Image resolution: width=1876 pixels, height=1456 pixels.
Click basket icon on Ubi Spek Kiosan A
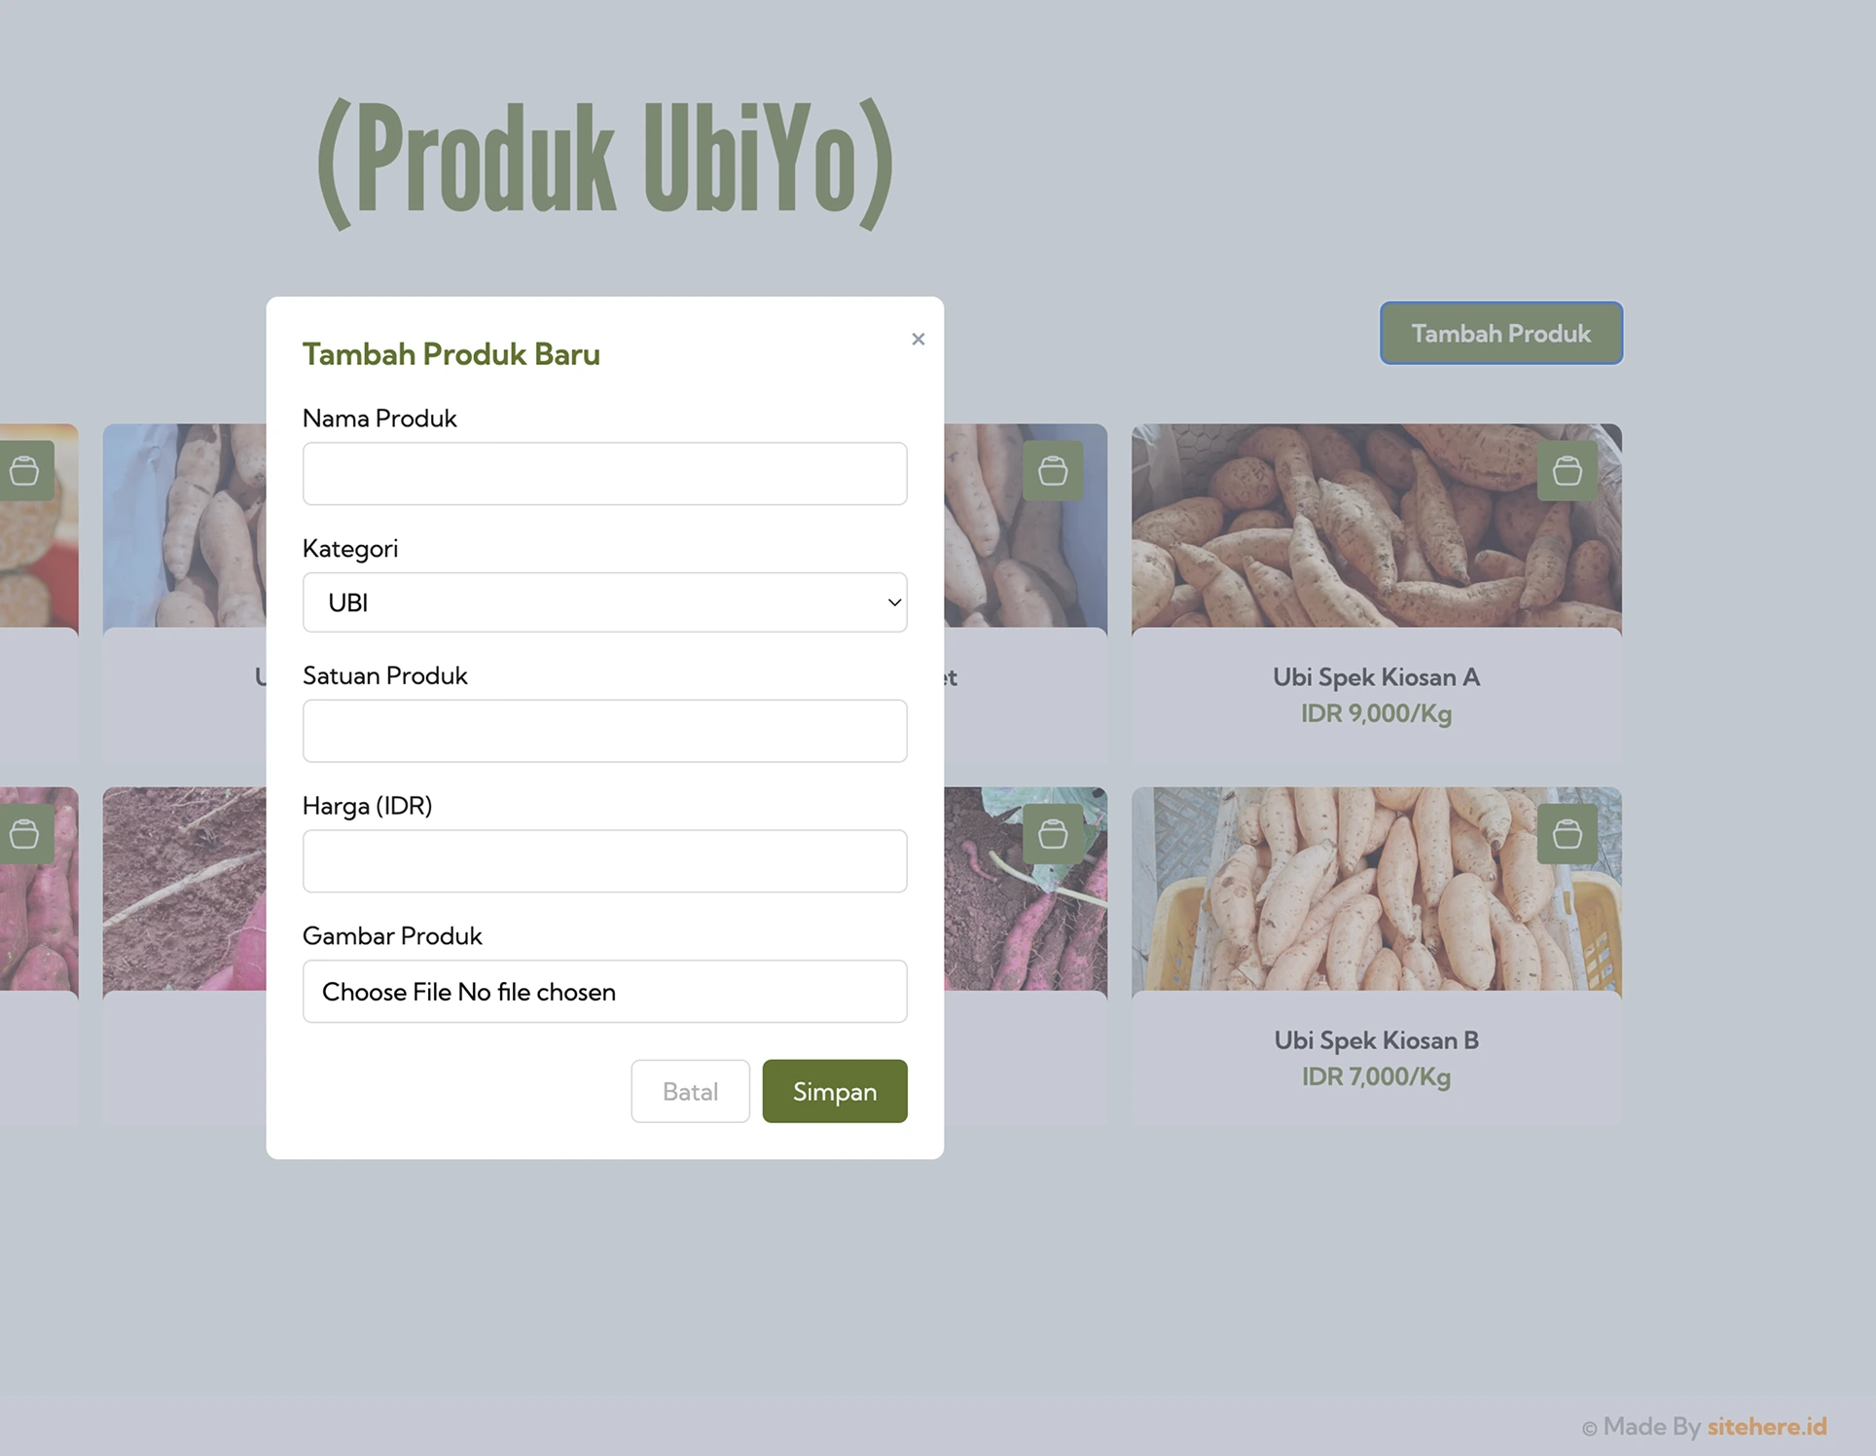click(1567, 471)
